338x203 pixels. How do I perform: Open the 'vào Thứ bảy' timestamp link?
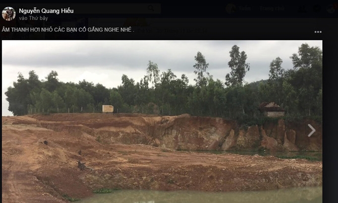click(33, 18)
